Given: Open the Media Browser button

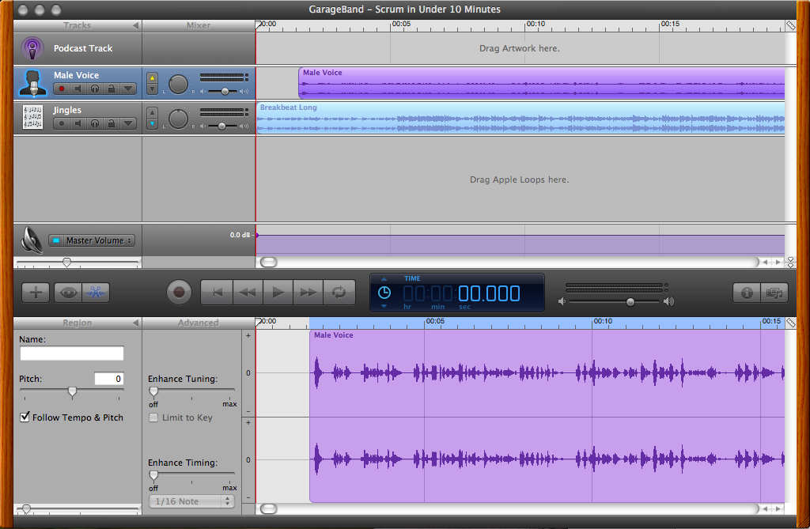Looking at the screenshot, I should coord(774,293).
